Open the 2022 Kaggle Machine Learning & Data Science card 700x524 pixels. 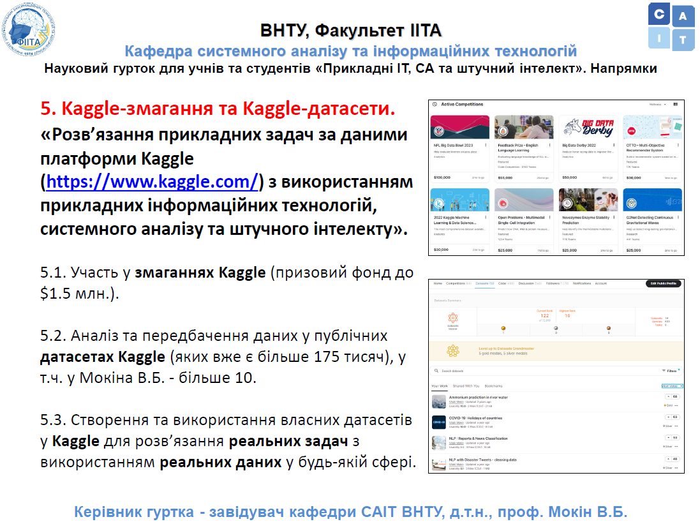point(460,221)
